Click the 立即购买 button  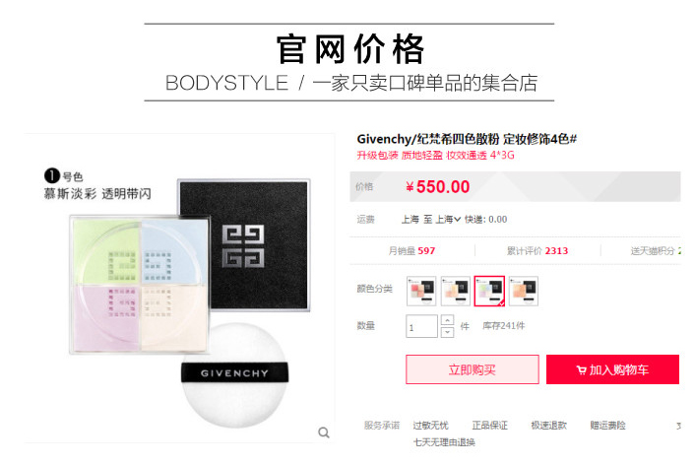coord(473,369)
